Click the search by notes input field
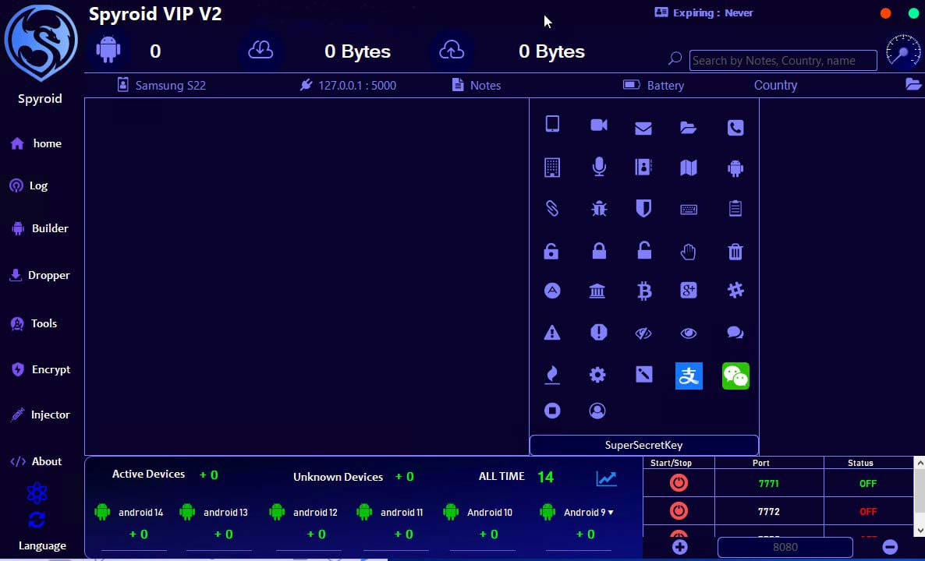925x561 pixels. [782, 60]
